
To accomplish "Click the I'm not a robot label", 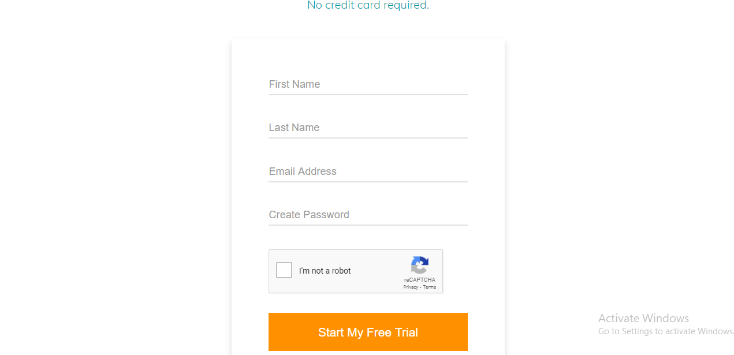I will click(x=325, y=271).
